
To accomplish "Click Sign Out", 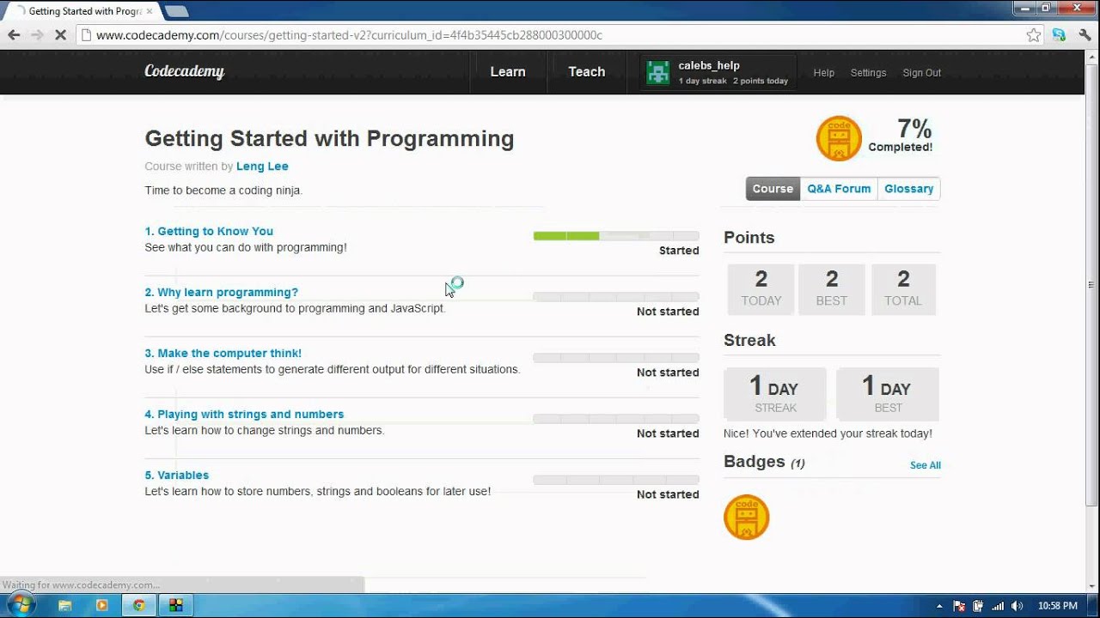I will [922, 73].
